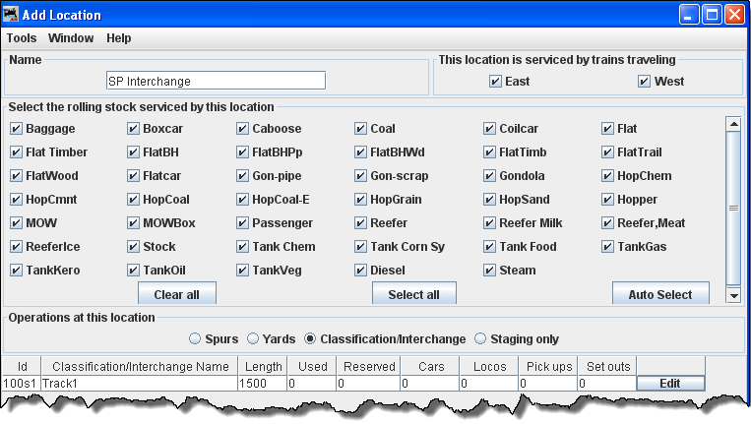Click the scrollbar up arrow in rolling stock list
751x424 pixels.
pos(732,124)
